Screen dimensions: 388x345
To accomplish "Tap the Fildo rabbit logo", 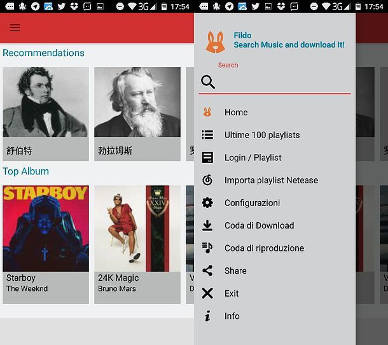I will click(x=215, y=42).
